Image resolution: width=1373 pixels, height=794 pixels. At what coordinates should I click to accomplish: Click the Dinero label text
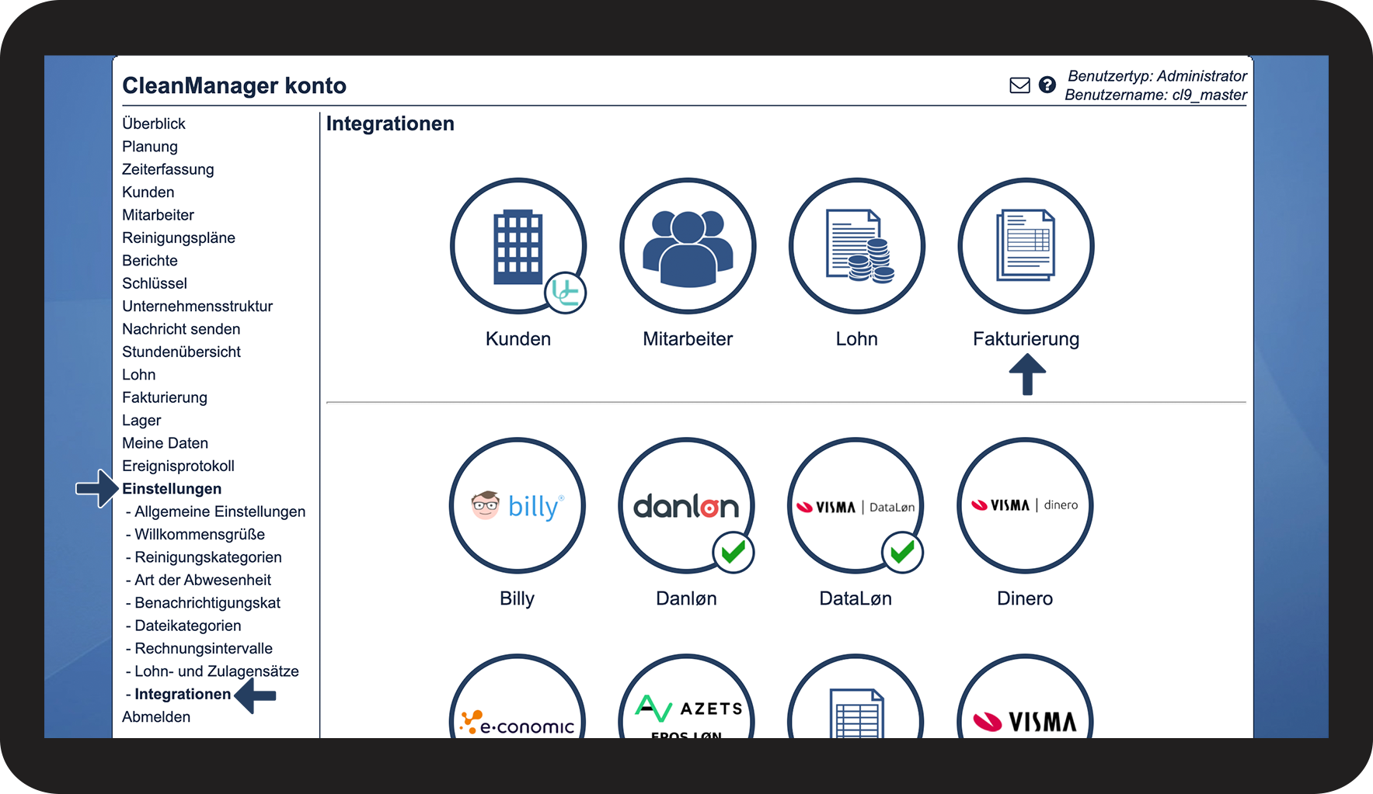coord(1026,598)
